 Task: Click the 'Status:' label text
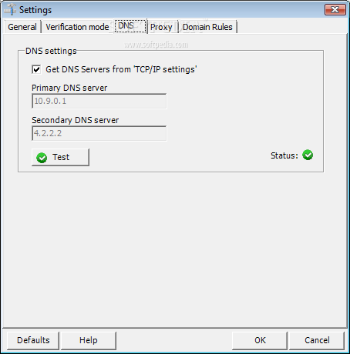point(284,155)
